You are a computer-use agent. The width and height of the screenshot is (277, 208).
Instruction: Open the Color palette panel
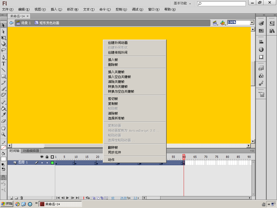261,23
